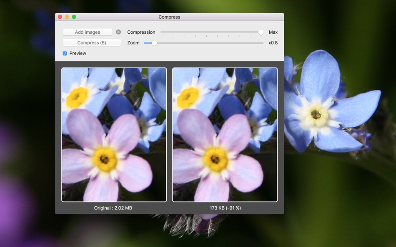Viewport: 396px width, 247px height.
Task: Click the 'Preview' checkbox label text
Action: click(x=78, y=53)
